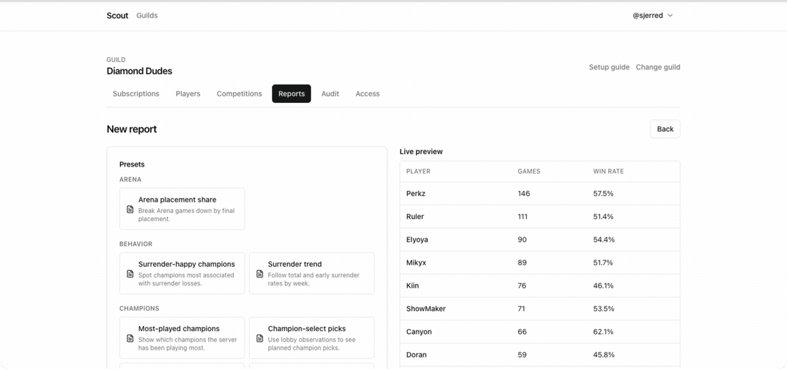
Task: Click the Canyon player name
Action: click(x=419, y=332)
